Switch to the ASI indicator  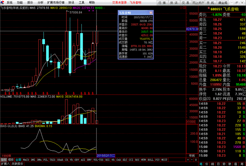[x=83, y=160]
